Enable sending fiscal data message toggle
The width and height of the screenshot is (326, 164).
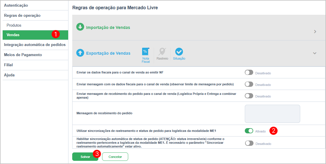[x=249, y=84]
